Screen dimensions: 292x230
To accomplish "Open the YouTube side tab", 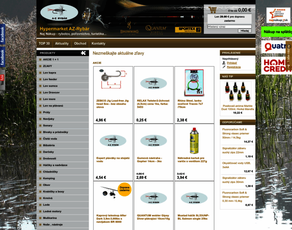I will pyautogui.click(x=2, y=80).
